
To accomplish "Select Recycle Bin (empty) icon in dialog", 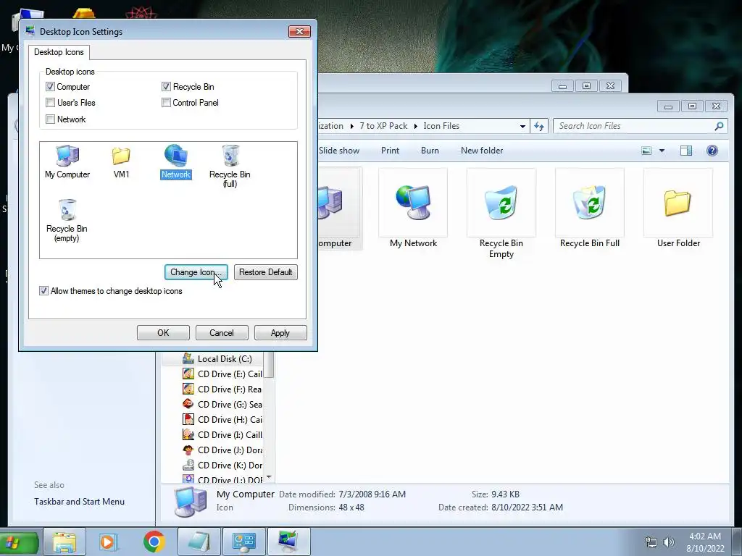I will pyautogui.click(x=67, y=220).
